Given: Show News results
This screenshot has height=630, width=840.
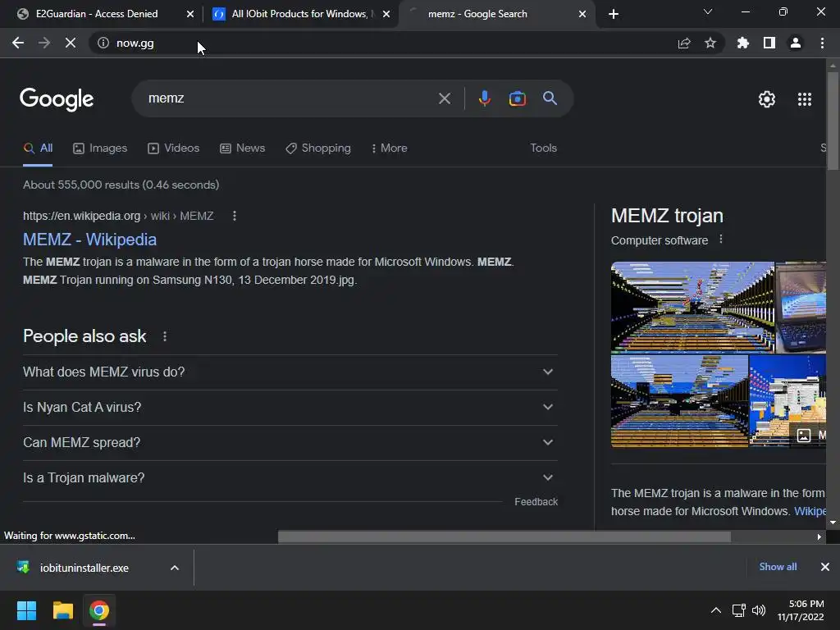Looking at the screenshot, I should (243, 148).
